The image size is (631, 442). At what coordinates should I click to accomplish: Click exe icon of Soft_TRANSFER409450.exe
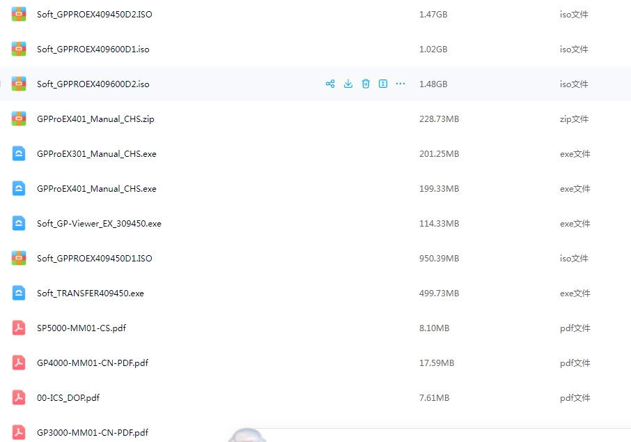coord(19,293)
